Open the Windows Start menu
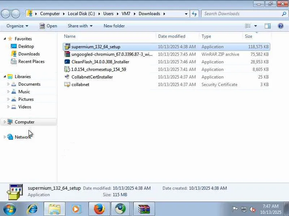 tap(10, 209)
